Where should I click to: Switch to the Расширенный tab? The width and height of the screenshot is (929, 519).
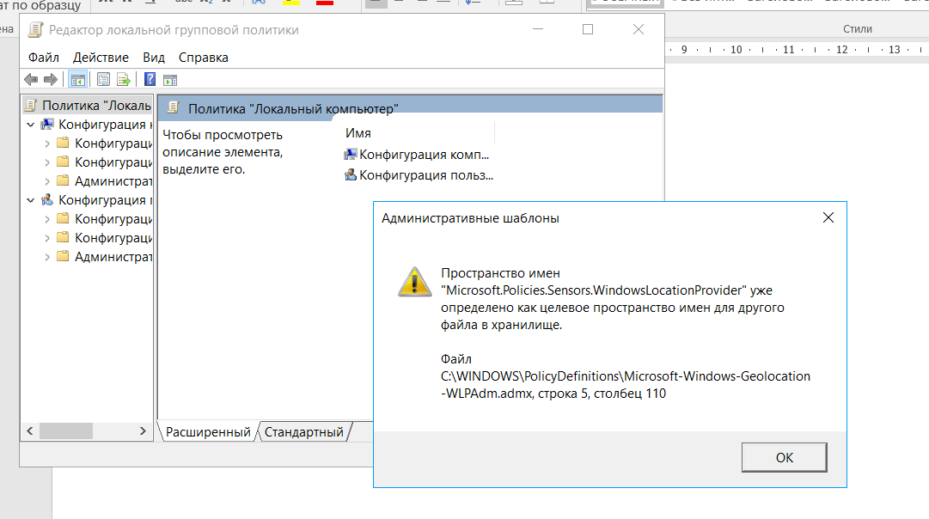(x=208, y=432)
